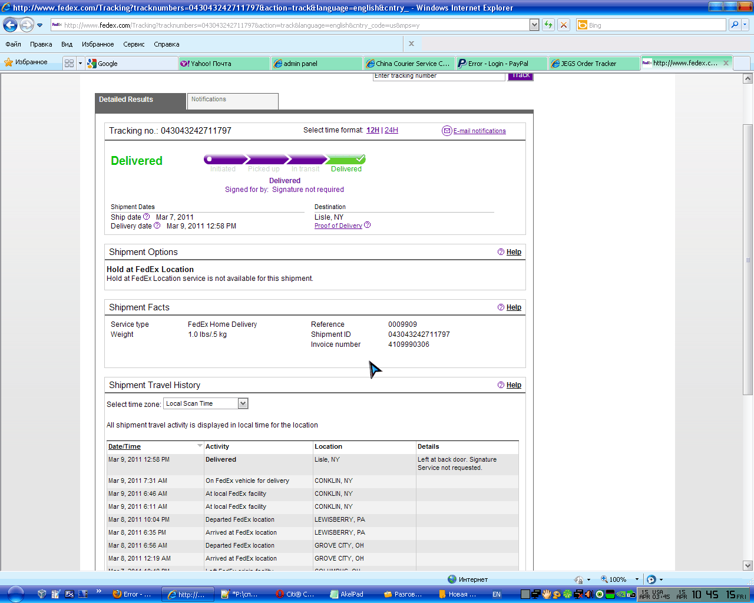Click the Delivery date help question icon
Image resolution: width=754 pixels, height=603 pixels.
[x=157, y=226]
